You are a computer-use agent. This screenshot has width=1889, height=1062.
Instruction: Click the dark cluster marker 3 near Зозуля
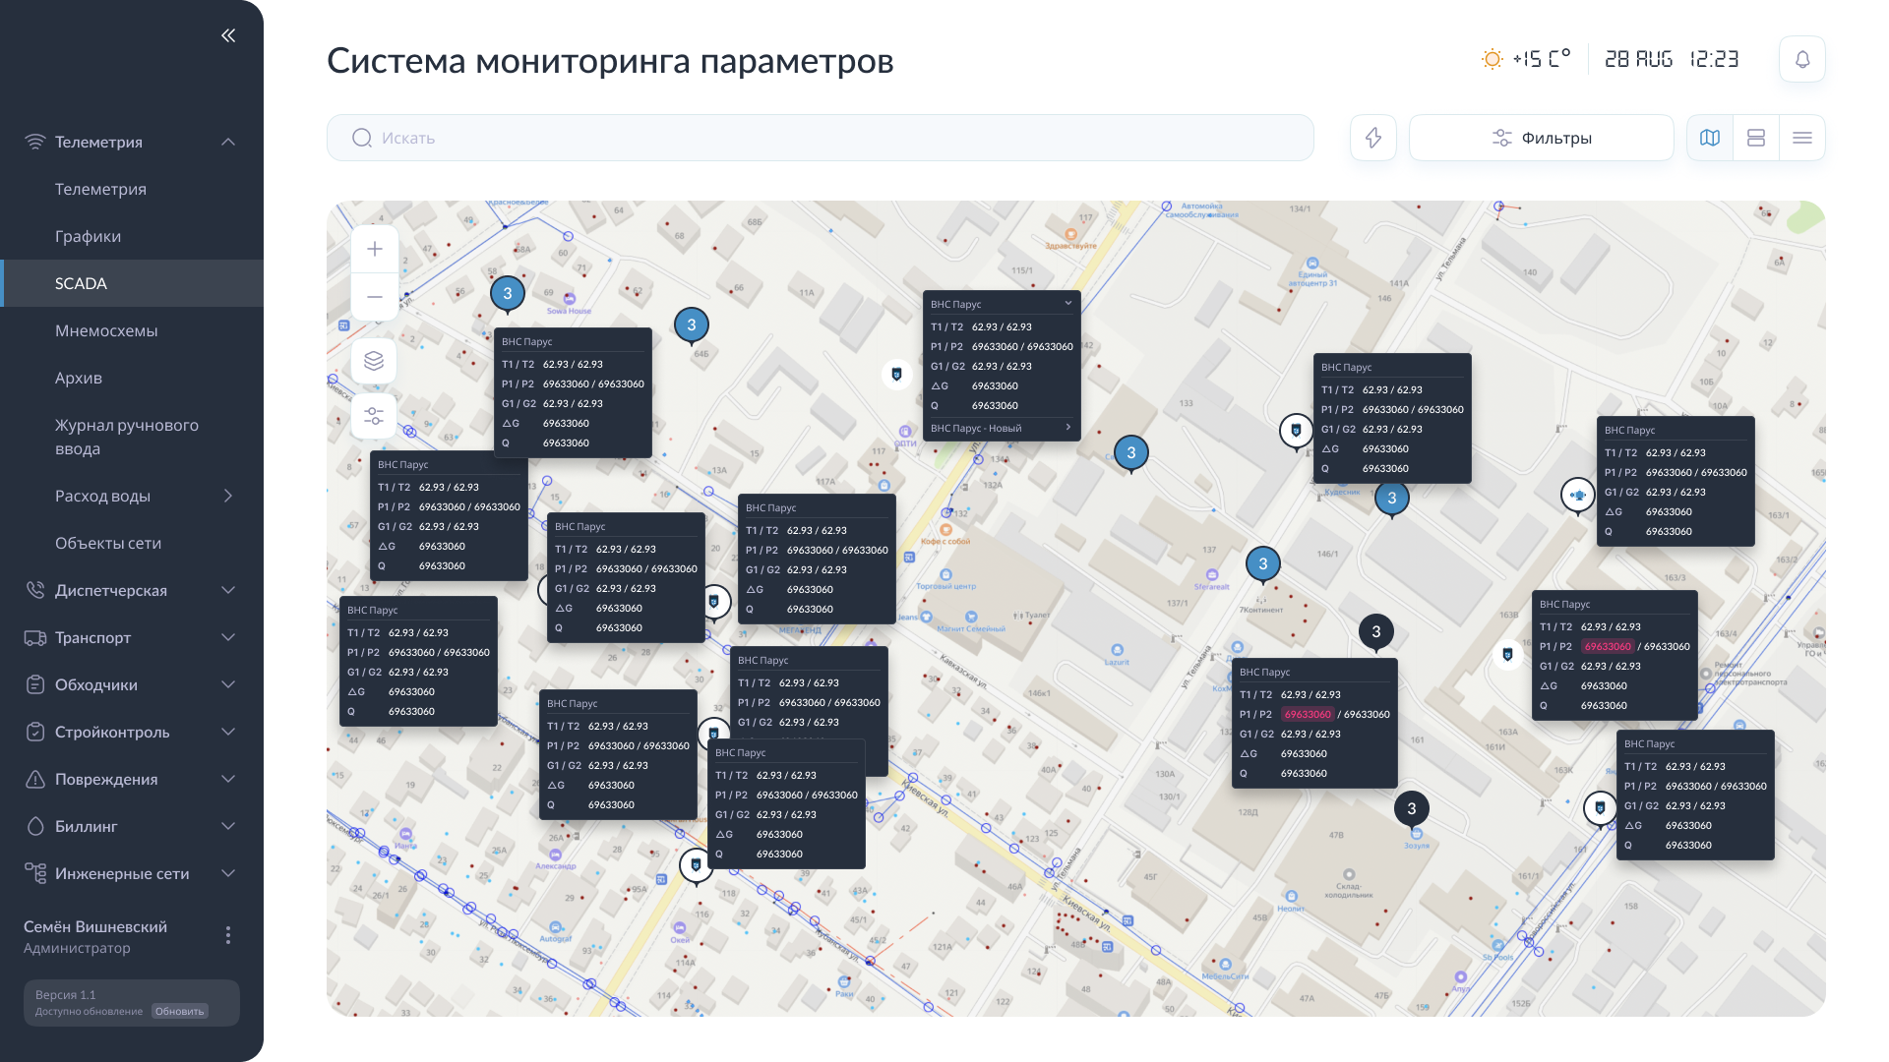[1412, 808]
